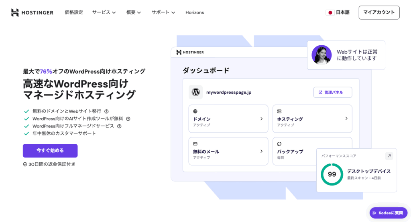Click the globe icon on ドメイン card
This screenshot has height=222, width=411.
tap(195, 111)
